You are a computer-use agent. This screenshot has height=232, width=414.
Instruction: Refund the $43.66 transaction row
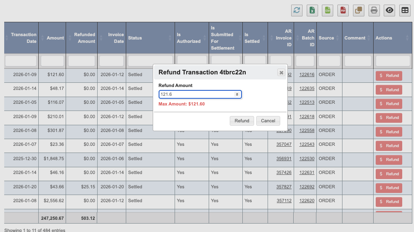(389, 188)
